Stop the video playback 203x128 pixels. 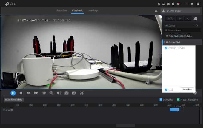(x=21, y=93)
